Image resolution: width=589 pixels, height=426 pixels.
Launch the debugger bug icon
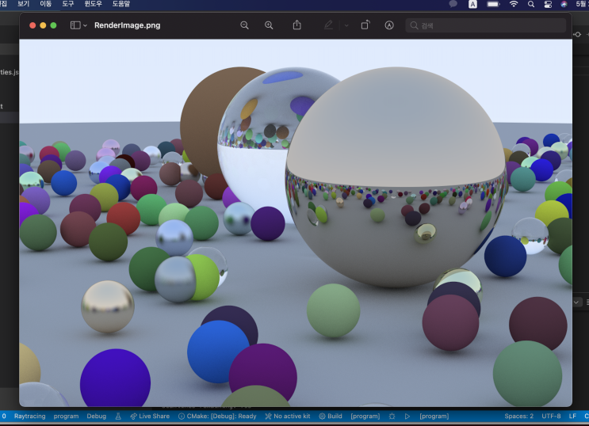pos(392,416)
